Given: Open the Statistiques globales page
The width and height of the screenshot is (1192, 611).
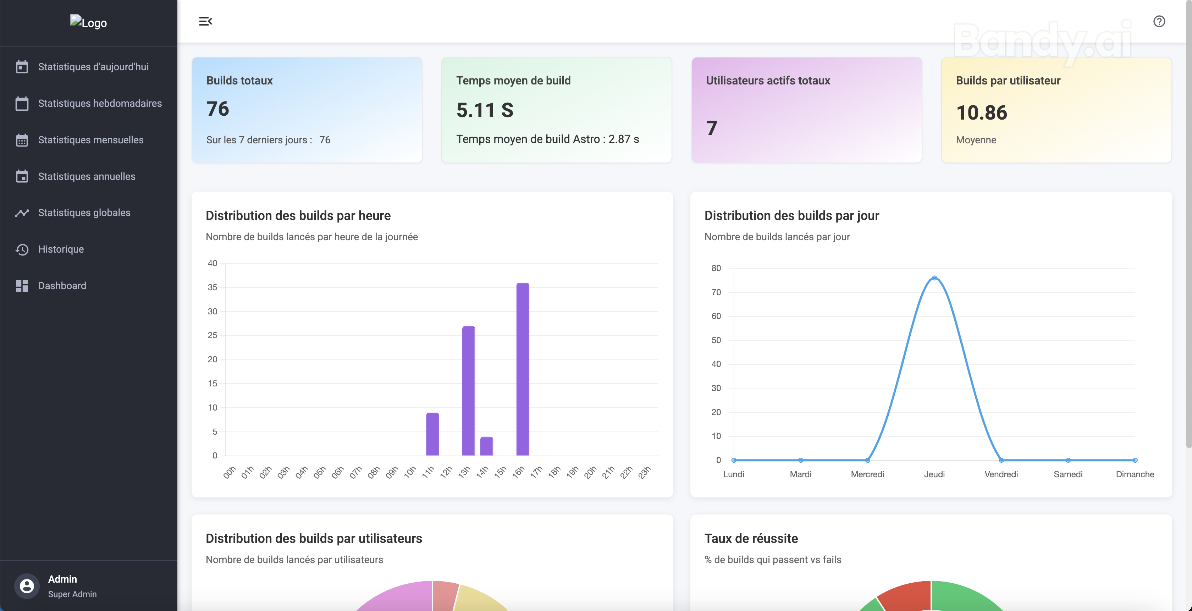Looking at the screenshot, I should (x=84, y=213).
